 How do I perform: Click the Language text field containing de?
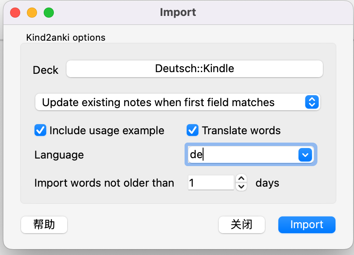click(x=241, y=155)
